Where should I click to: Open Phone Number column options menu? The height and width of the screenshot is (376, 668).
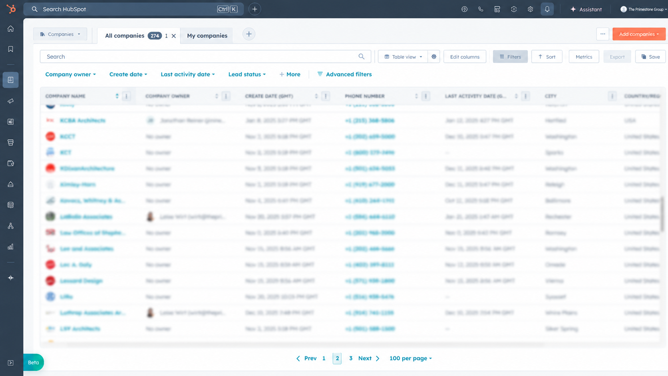click(x=425, y=96)
